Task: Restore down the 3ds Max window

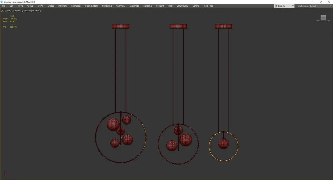Action: pos(321,2)
